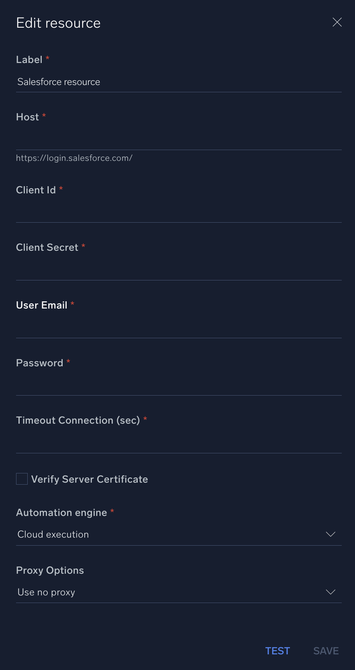
Task: Click the Use no proxy value text
Action: pyautogui.click(x=46, y=592)
